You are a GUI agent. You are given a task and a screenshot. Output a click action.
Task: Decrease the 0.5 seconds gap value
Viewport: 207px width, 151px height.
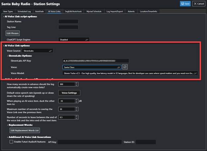click(x=76, y=118)
